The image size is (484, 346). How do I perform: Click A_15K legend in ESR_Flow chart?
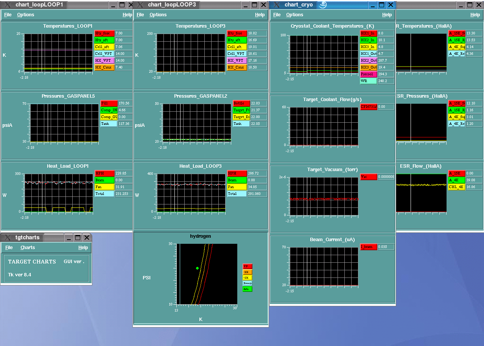457,173
